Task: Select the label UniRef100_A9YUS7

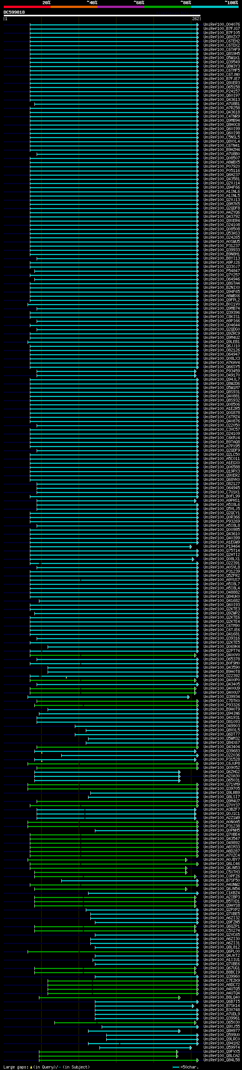Action: point(222,580)
